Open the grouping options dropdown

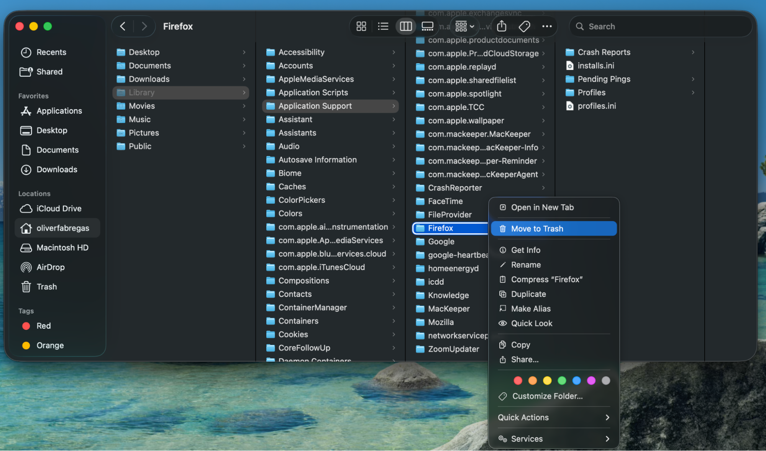[464, 26]
